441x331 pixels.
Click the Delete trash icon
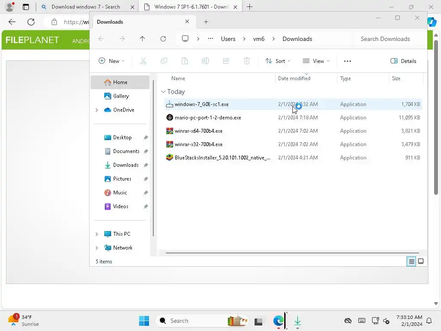[247, 61]
